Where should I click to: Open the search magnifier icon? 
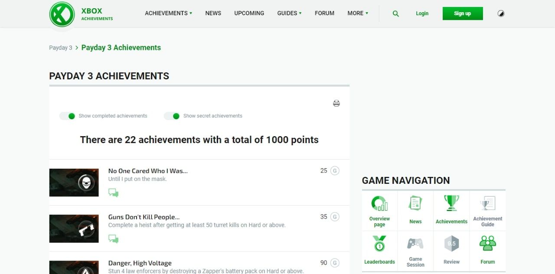click(395, 13)
